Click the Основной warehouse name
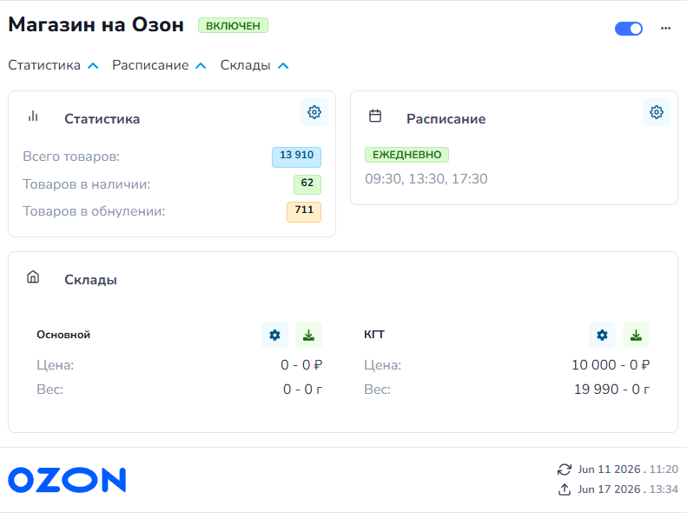Screen dimensions: 687x513 pos(63,335)
